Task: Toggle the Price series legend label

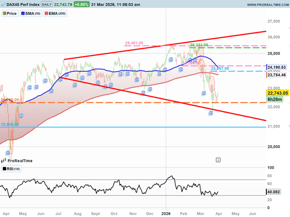Action: click(x=12, y=13)
